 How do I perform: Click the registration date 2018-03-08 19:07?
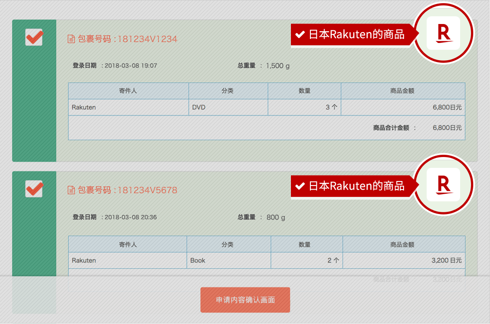tap(131, 66)
